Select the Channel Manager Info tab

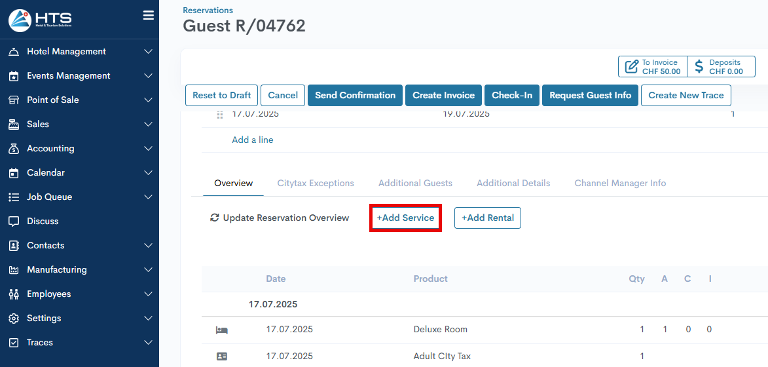[620, 183]
